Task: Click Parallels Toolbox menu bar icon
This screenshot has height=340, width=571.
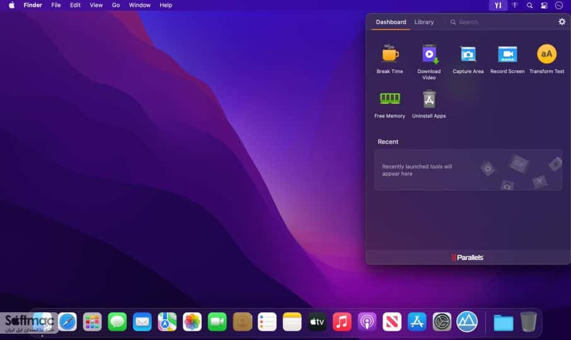Action: (x=498, y=5)
